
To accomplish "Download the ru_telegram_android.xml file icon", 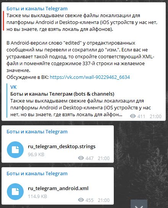I will (15, 192).
